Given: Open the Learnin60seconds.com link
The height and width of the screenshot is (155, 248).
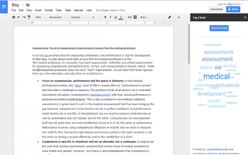Looking at the screenshot, I should [x=220, y=149].
